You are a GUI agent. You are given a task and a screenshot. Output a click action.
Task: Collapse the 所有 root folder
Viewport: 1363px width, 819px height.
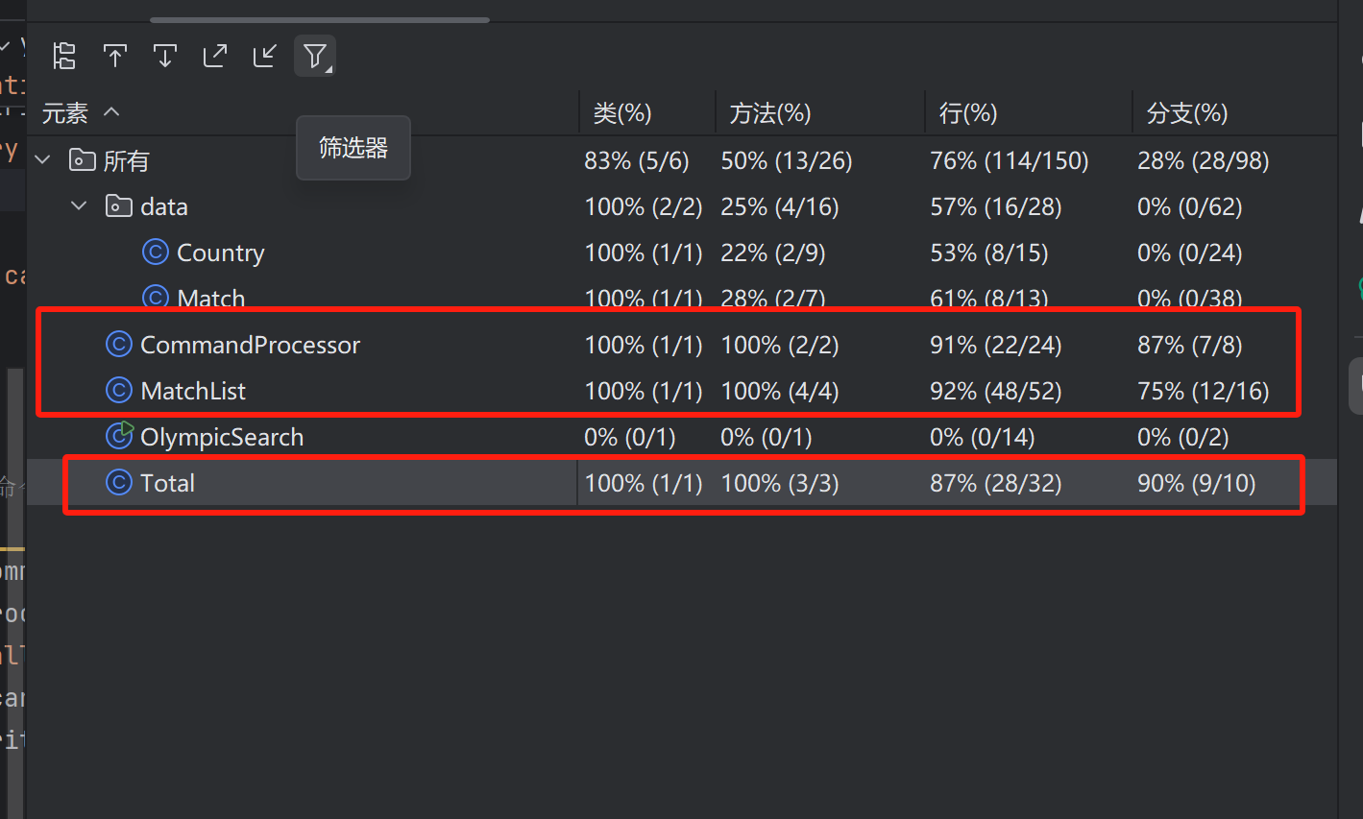coord(43,160)
